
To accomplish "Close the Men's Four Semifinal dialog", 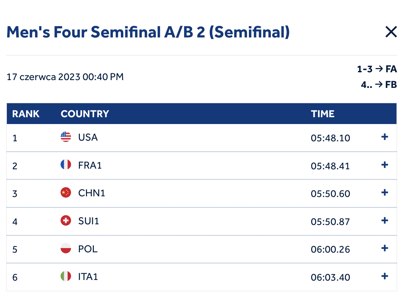I will point(391,32).
